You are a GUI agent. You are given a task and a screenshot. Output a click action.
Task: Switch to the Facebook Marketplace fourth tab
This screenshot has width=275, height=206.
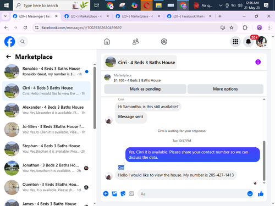coord(189,16)
